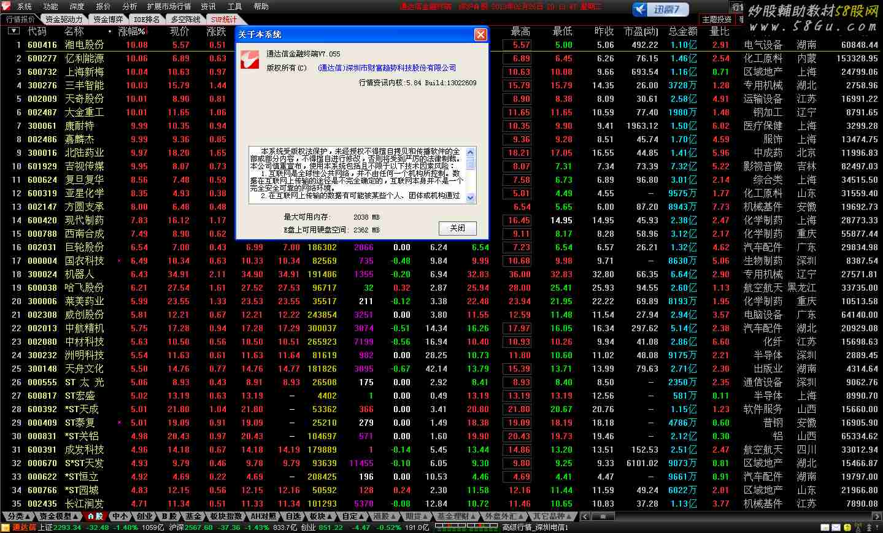The height and width of the screenshot is (533, 883).
Task: Click the 沪深 index value 2567.60
Action: (198, 527)
